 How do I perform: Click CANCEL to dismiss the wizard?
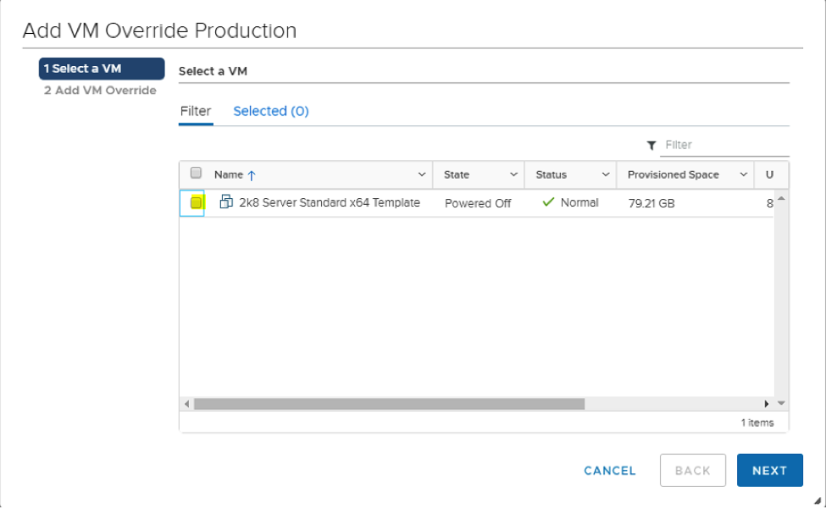coord(609,471)
